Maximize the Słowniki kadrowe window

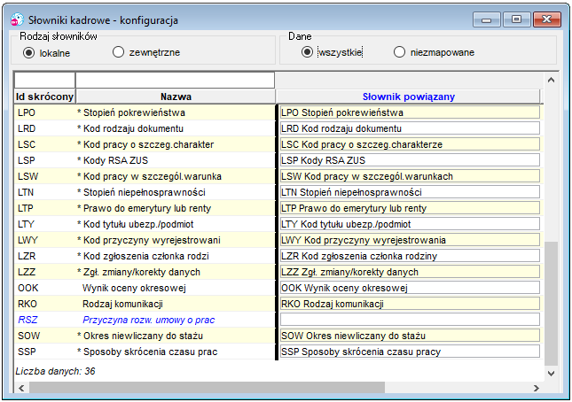pos(516,19)
